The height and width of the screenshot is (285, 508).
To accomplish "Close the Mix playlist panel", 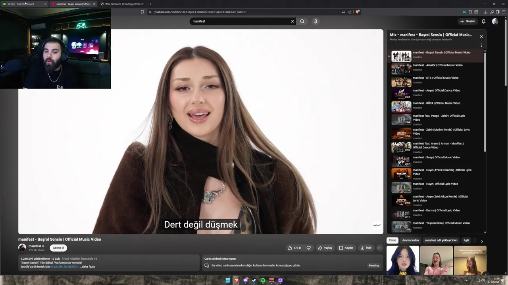I will (x=481, y=36).
